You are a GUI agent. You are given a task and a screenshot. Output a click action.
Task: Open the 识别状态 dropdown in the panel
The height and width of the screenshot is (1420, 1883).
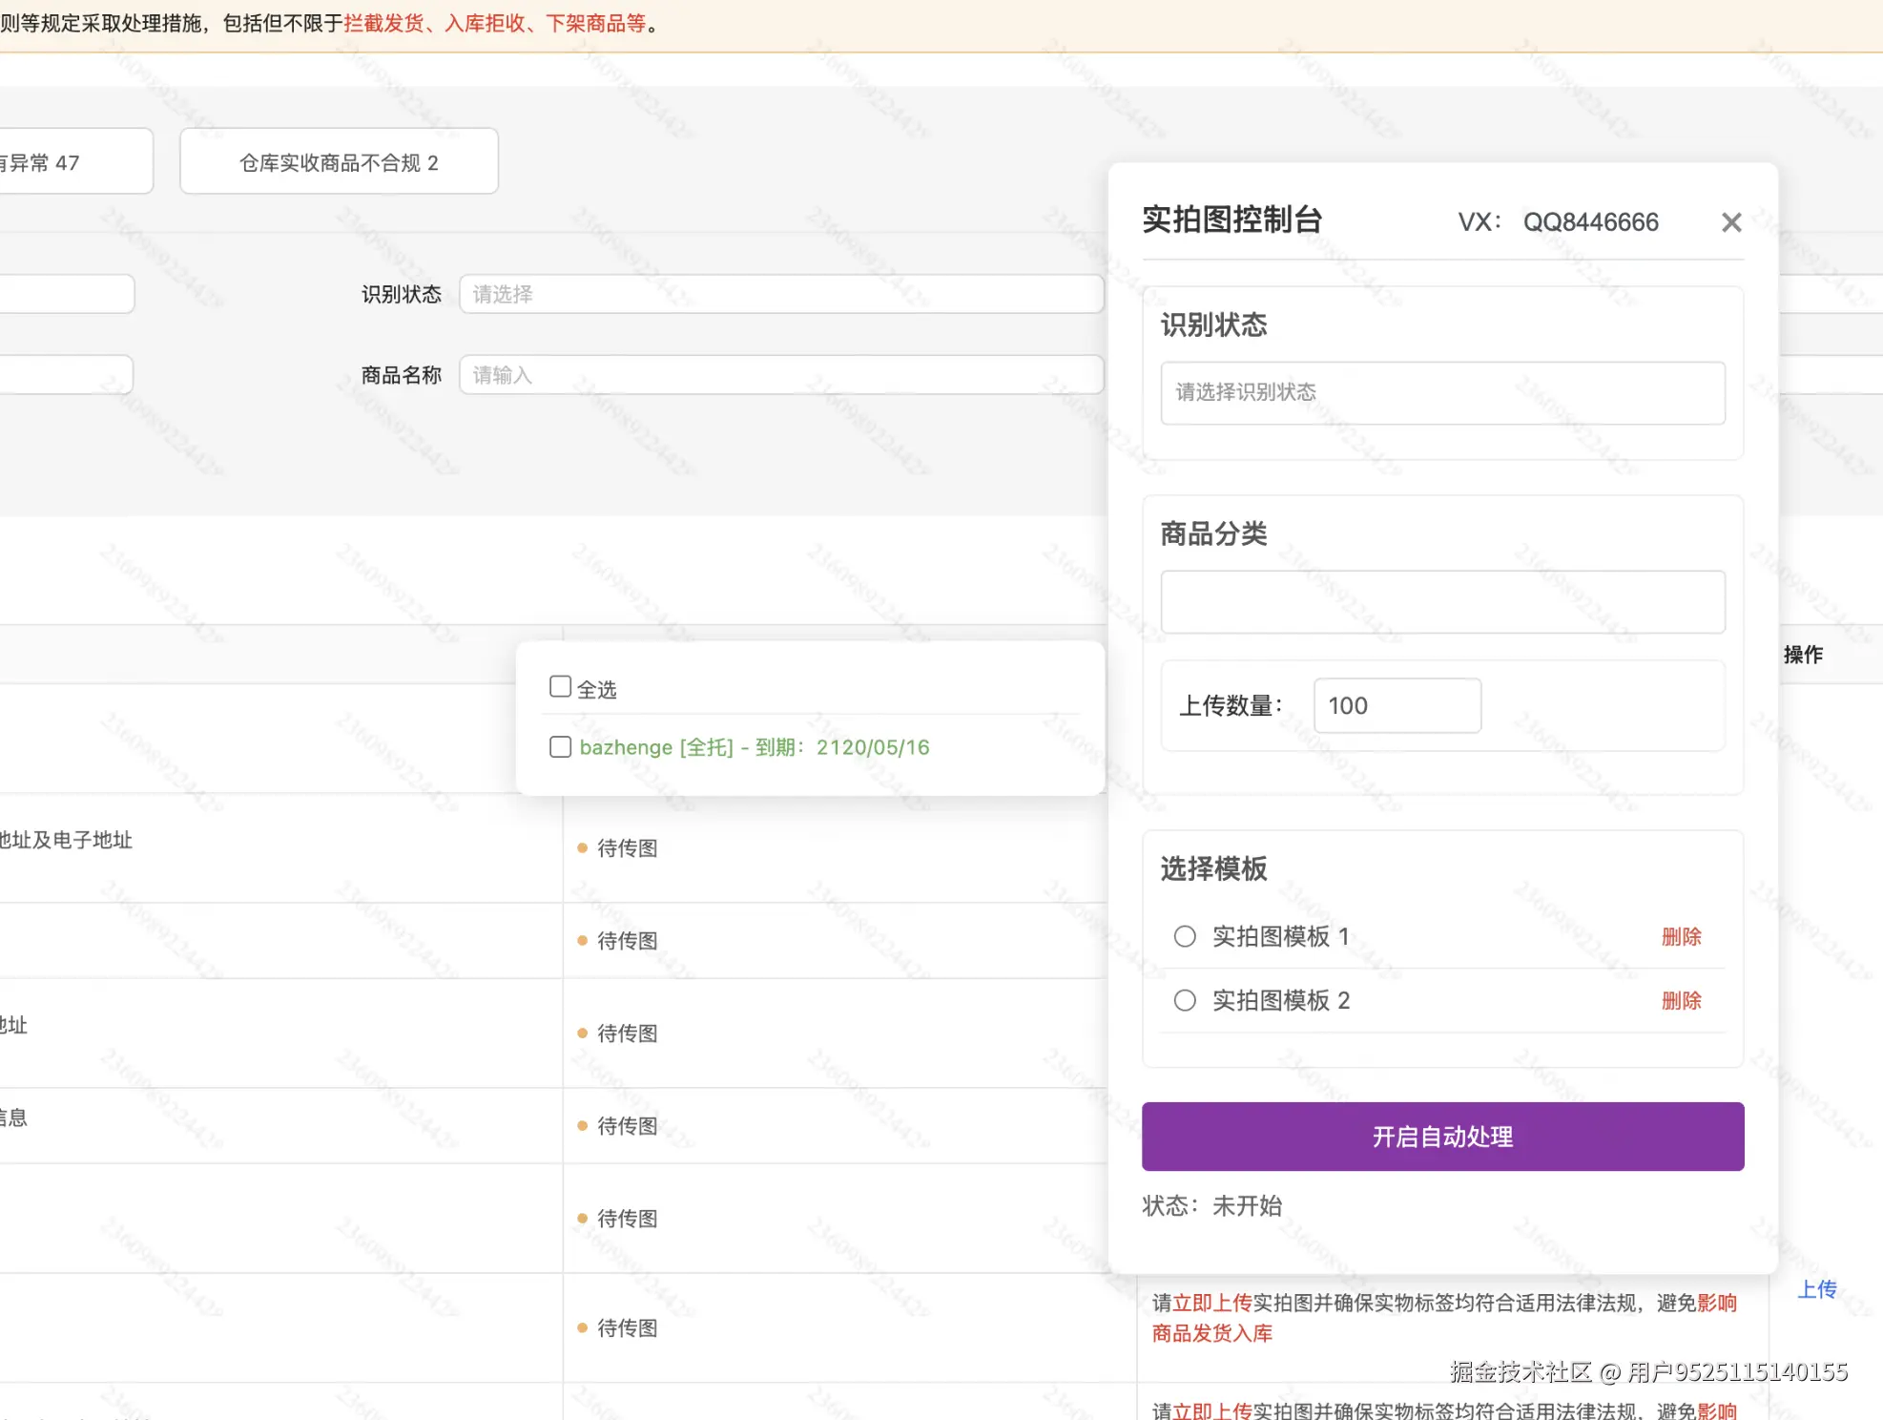click(1441, 392)
